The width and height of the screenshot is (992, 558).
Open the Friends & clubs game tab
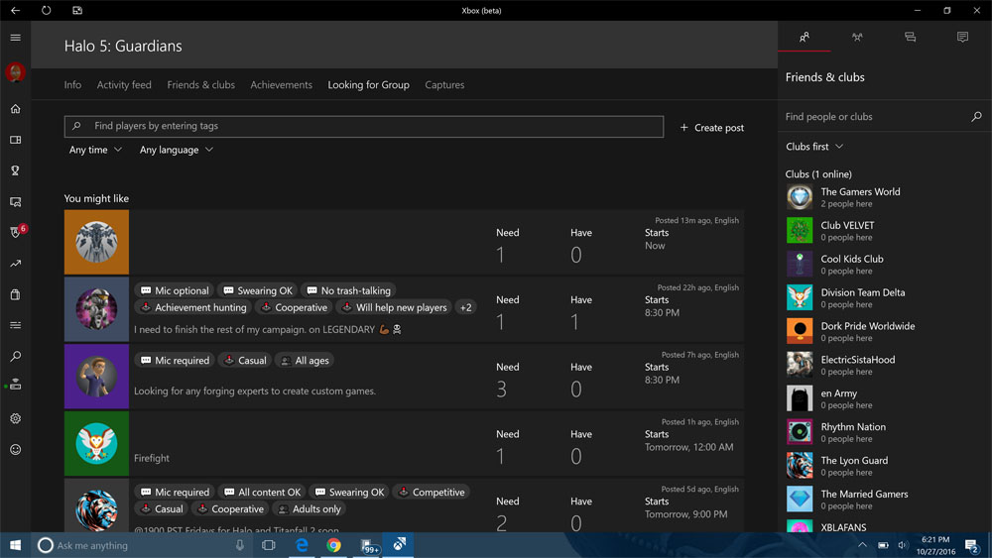[x=200, y=84]
